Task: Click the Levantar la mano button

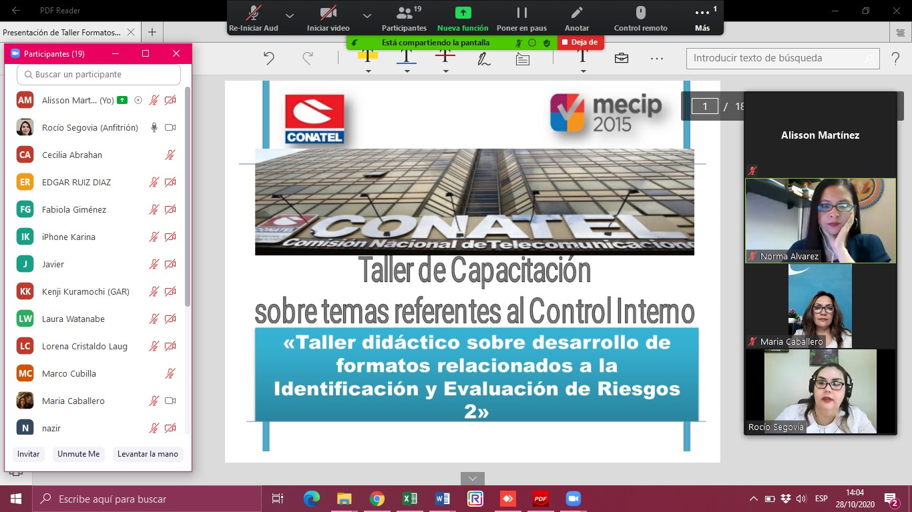Action: point(148,454)
